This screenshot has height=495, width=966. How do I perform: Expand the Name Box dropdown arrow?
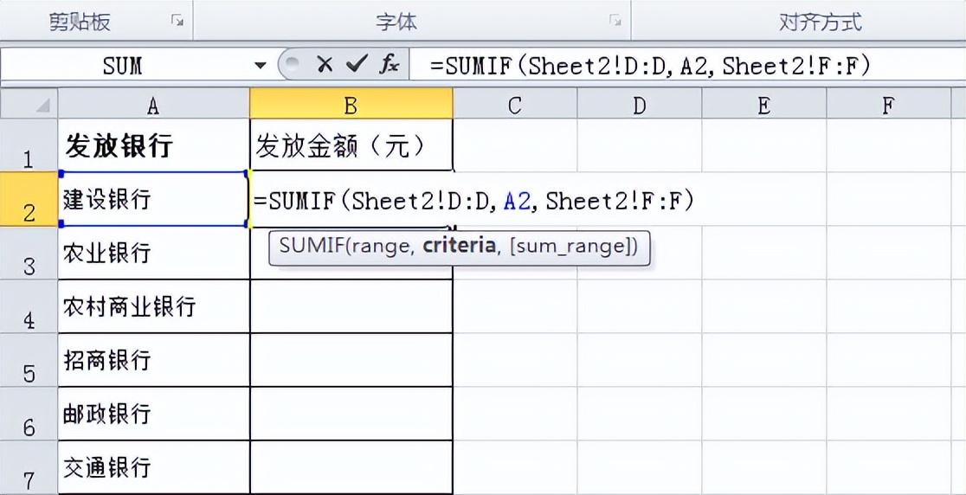click(x=260, y=66)
